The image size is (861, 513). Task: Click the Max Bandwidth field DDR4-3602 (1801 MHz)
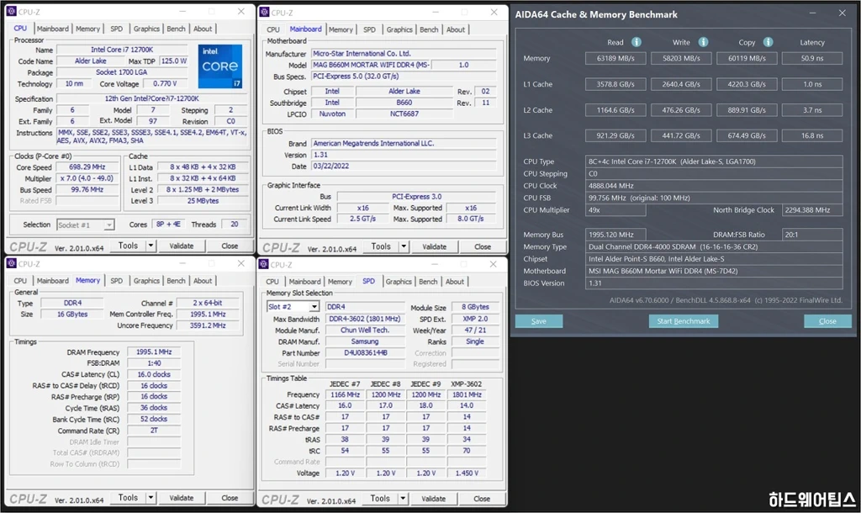(365, 319)
